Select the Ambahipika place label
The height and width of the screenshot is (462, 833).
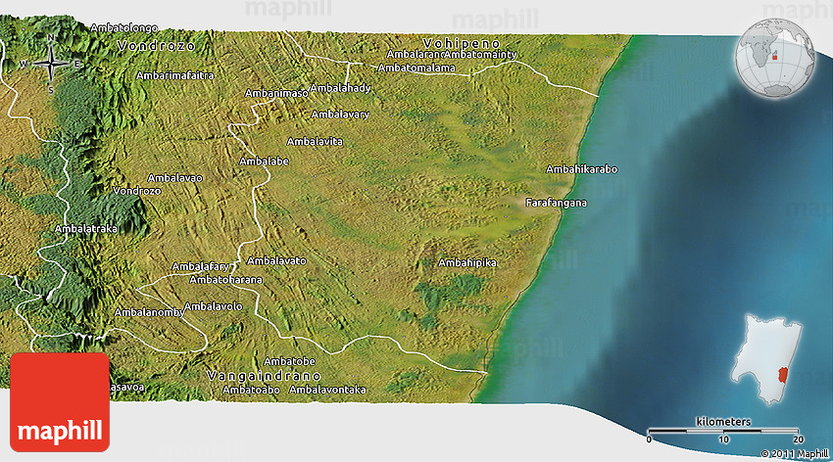pos(467,263)
